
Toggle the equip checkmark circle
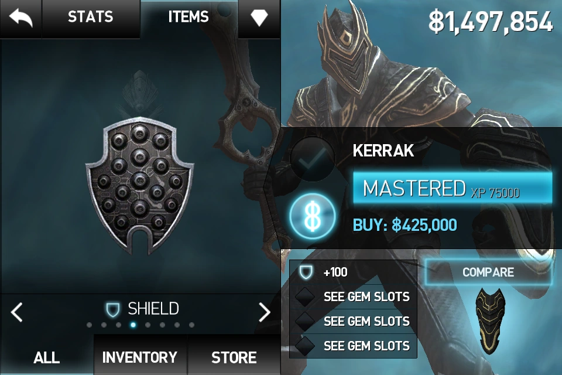[x=312, y=159]
